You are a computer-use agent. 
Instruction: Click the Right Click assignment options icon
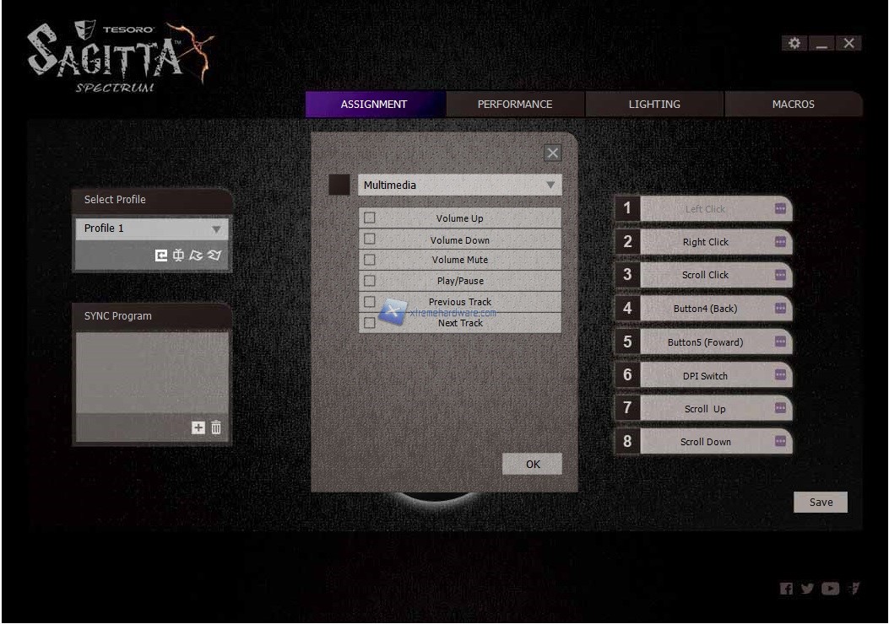coord(780,242)
